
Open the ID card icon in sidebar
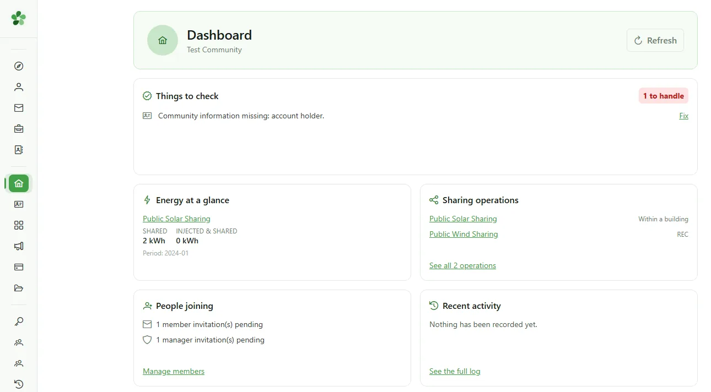coord(19,204)
